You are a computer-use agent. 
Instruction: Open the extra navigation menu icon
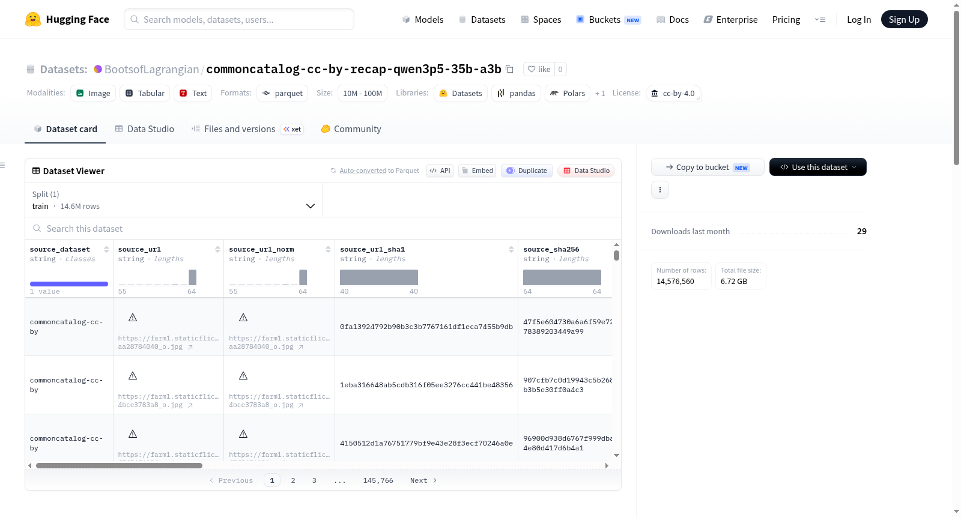coord(820,19)
